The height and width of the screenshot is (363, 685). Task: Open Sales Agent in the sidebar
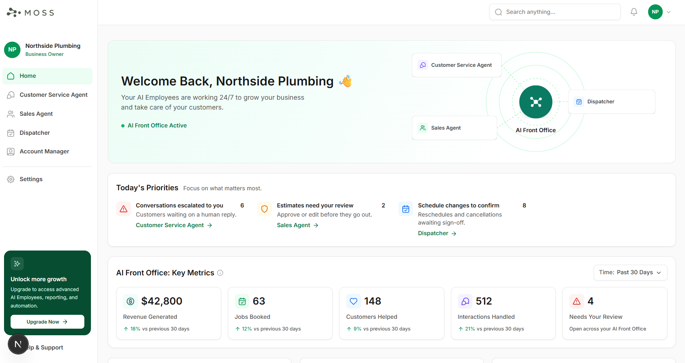coord(47,114)
